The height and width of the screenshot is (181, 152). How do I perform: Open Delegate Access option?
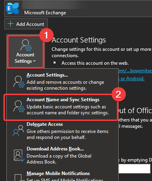tap(62, 131)
